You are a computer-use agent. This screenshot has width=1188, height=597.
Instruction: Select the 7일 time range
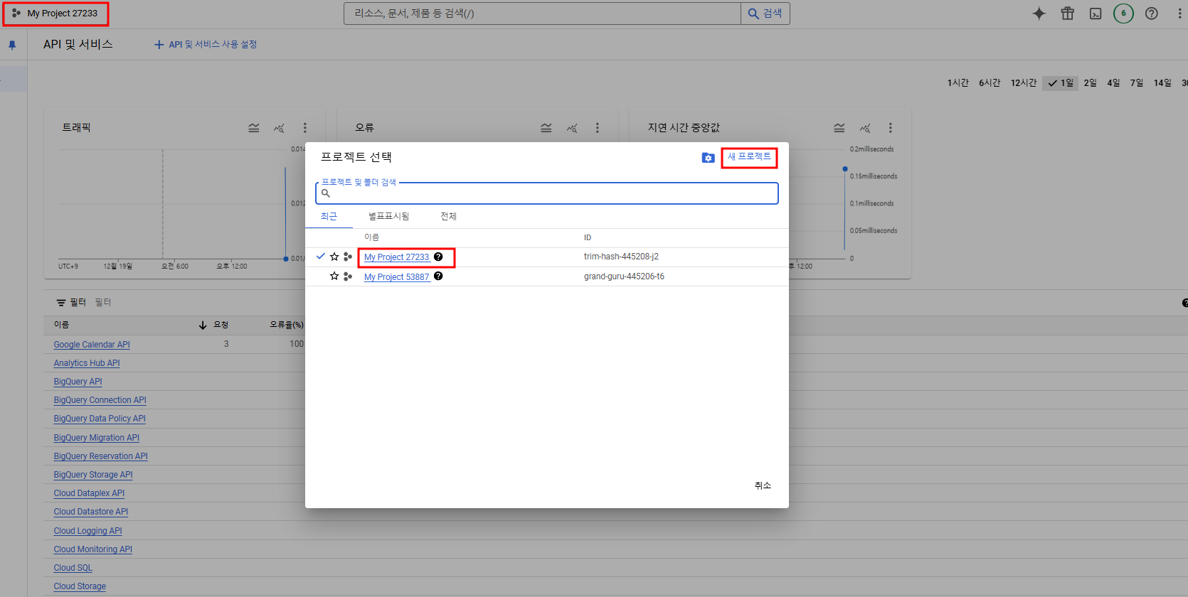tap(1137, 83)
